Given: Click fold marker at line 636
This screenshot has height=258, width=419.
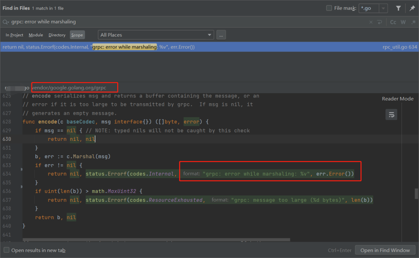Looking at the screenshot, I should (22, 187).
